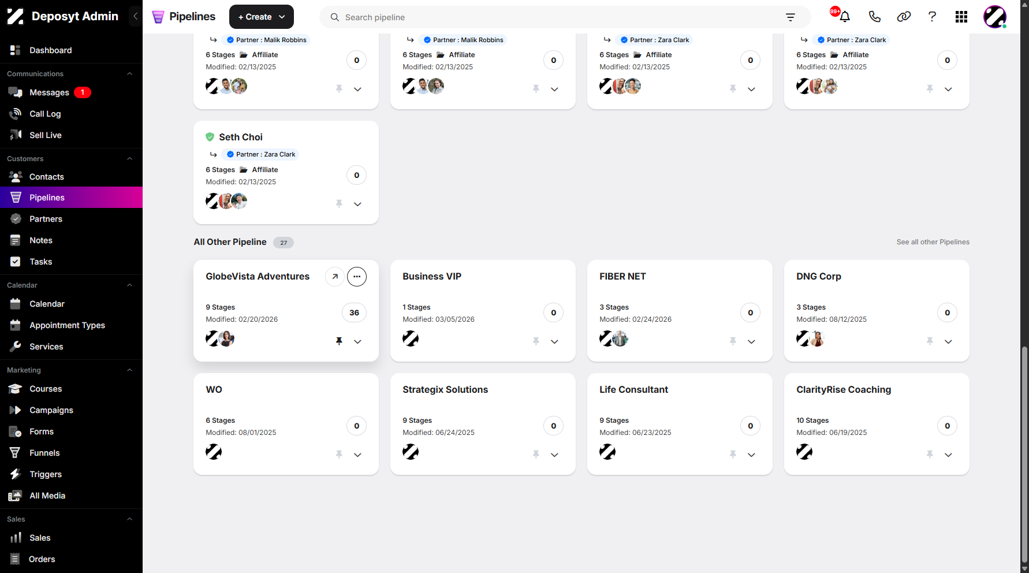Click Partner : Zara Clark tag on Seth Choi

(x=260, y=154)
